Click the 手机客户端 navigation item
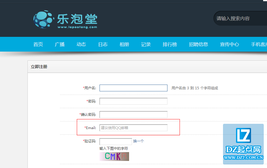This screenshot has width=267, height=168. pos(259,45)
